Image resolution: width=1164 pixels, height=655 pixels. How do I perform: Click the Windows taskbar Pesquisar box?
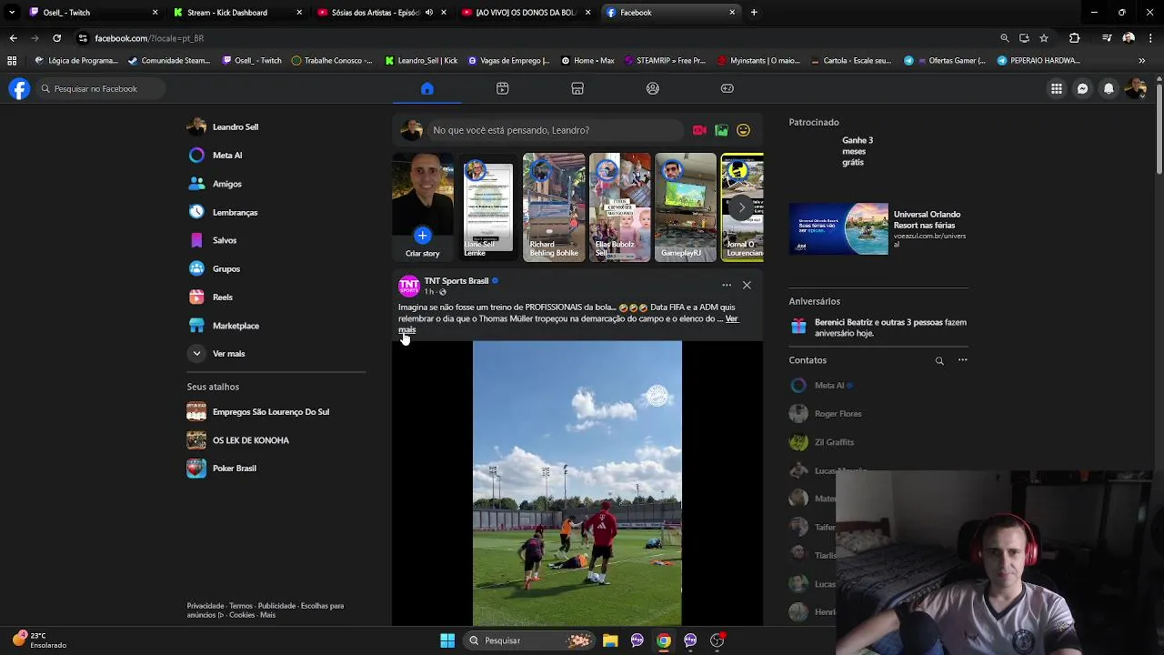coord(528,640)
